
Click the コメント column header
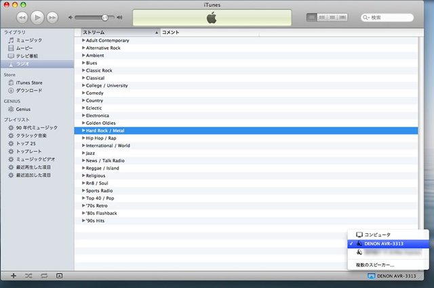(210, 33)
